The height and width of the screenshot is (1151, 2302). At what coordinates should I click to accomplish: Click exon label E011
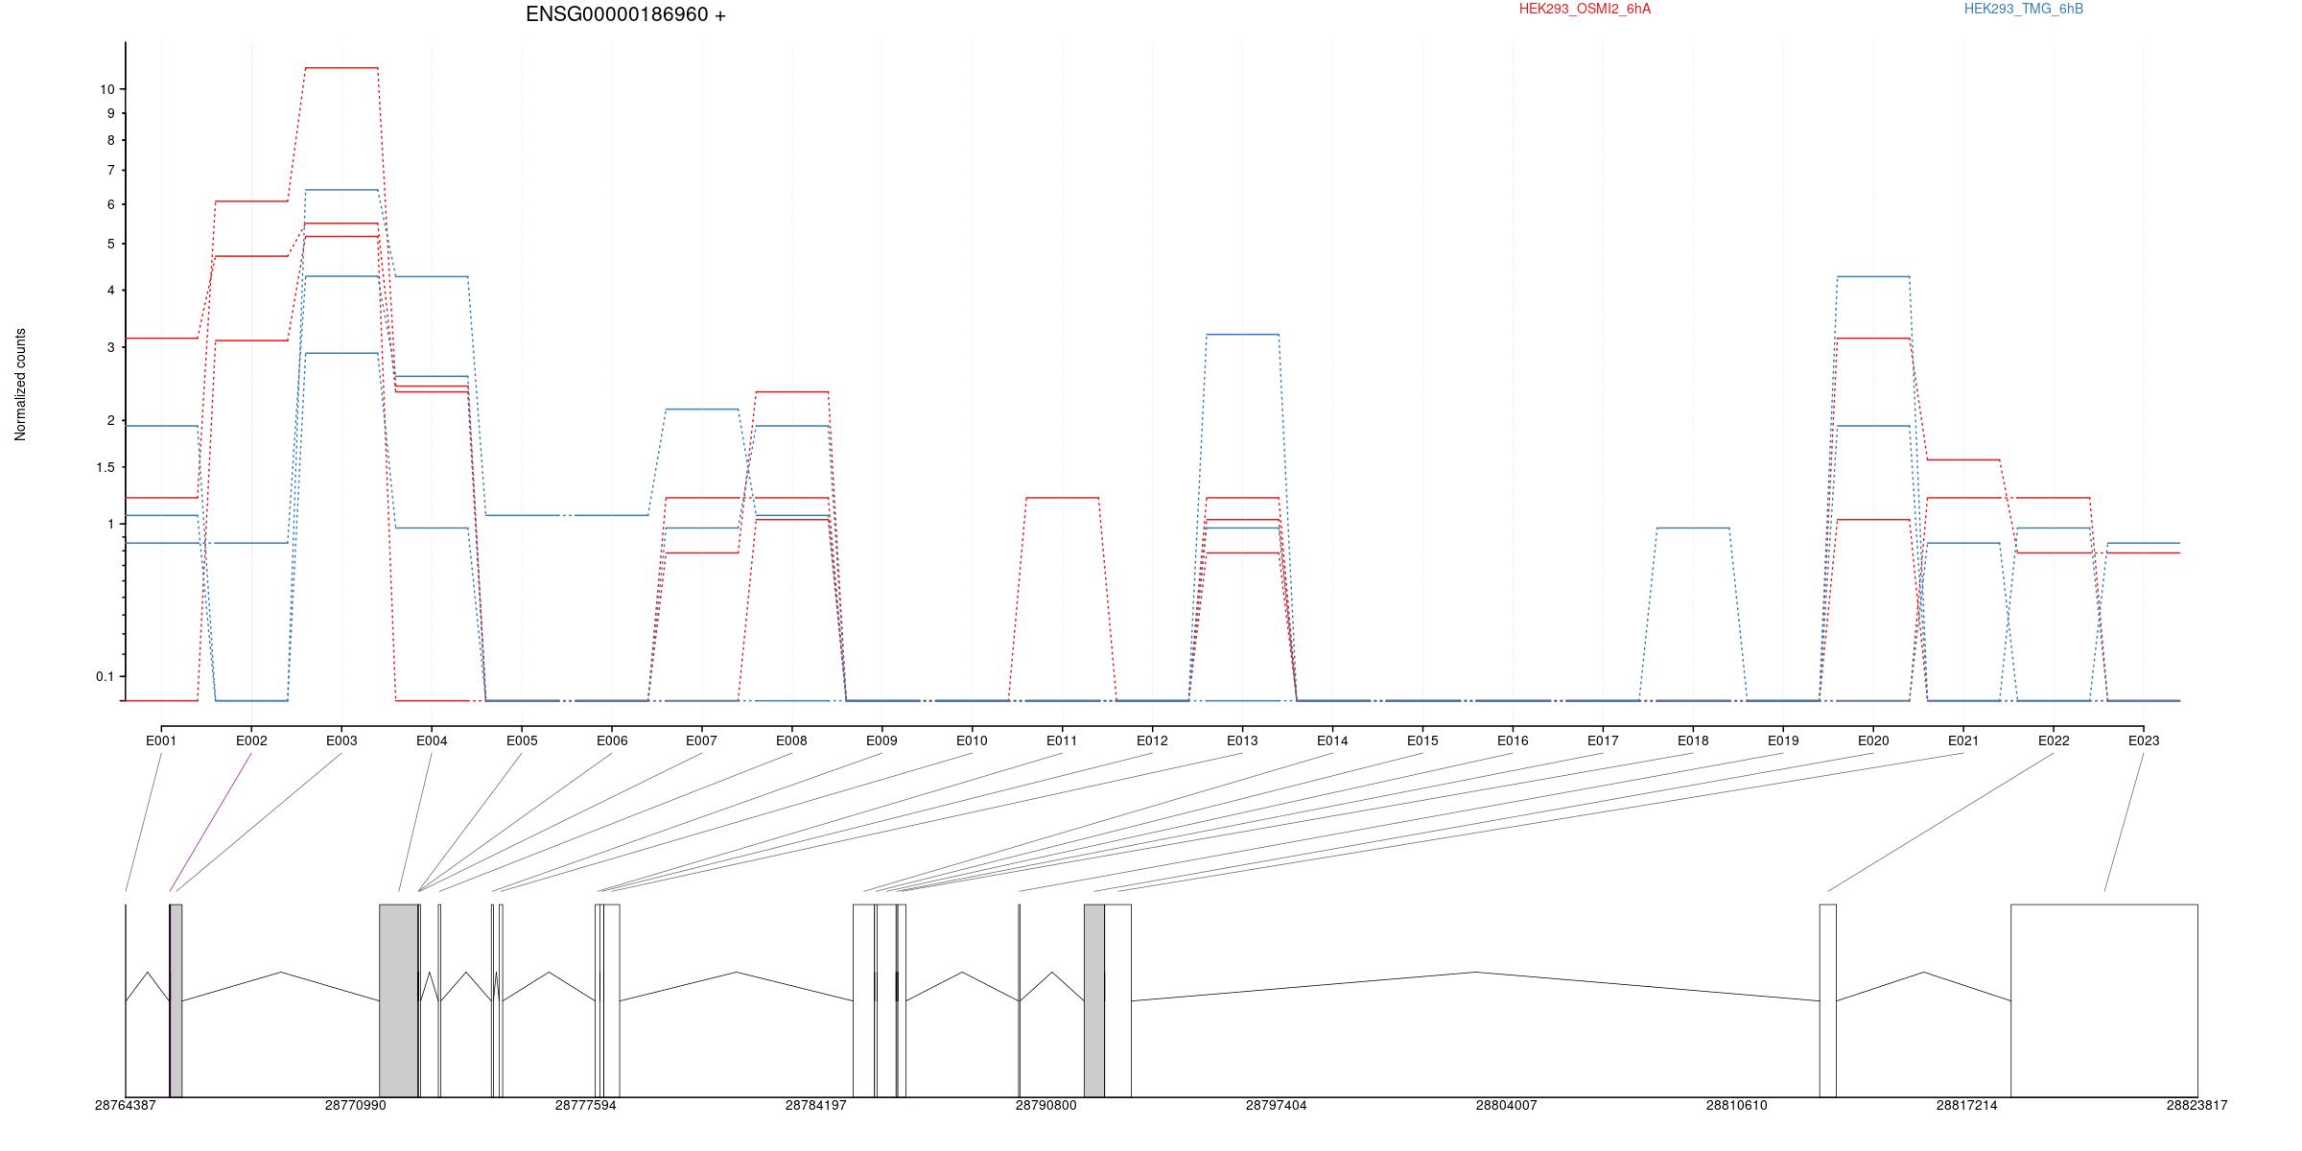click(x=1062, y=740)
